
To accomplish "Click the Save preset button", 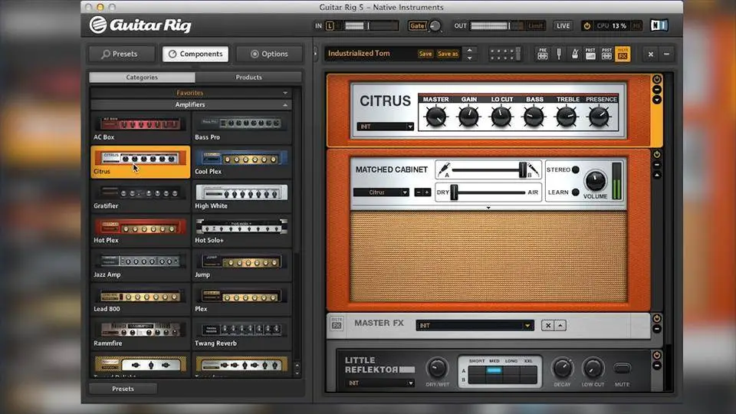I will [x=426, y=54].
